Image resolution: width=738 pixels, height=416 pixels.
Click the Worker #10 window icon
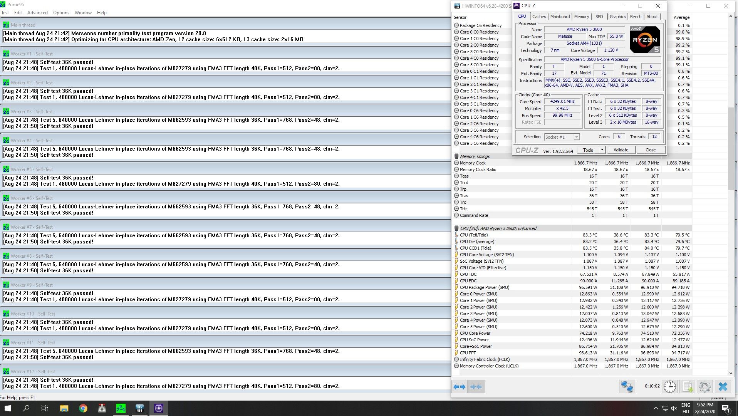(6, 314)
